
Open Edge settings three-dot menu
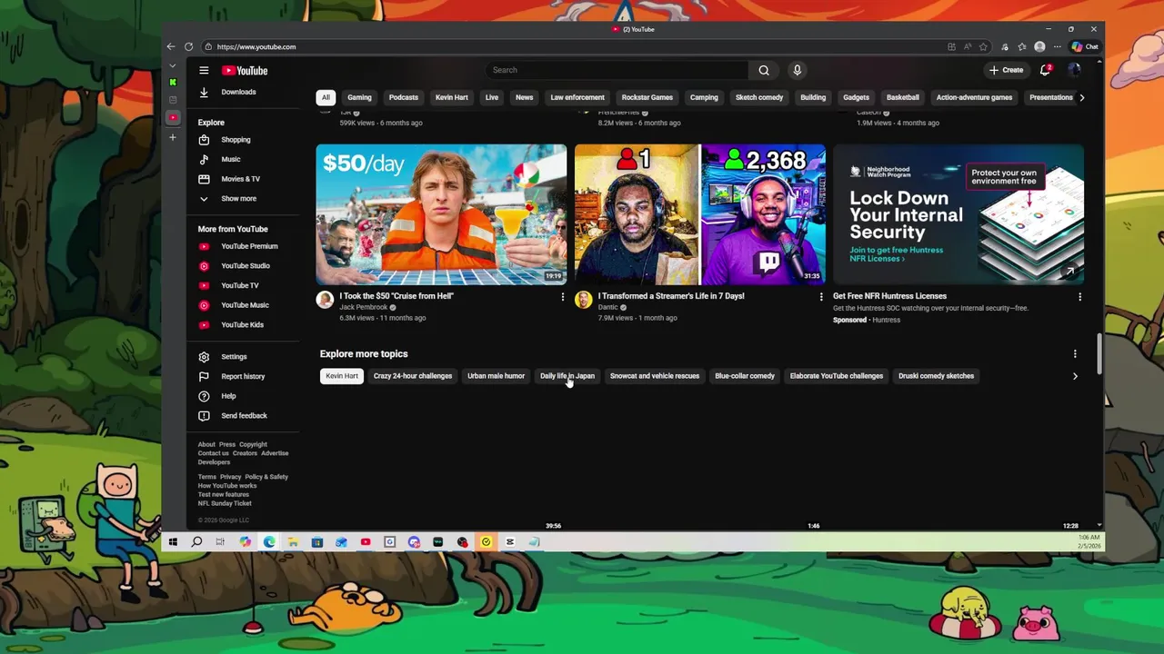tap(1057, 46)
